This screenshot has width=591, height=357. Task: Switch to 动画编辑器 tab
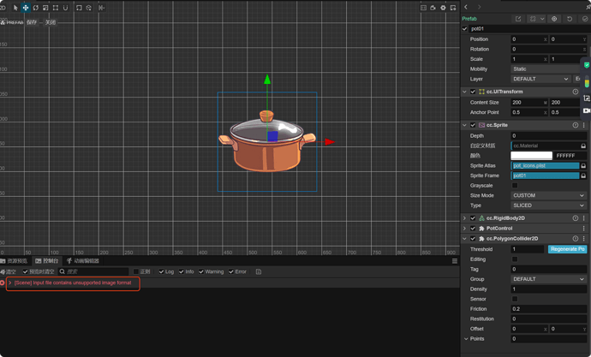point(82,261)
